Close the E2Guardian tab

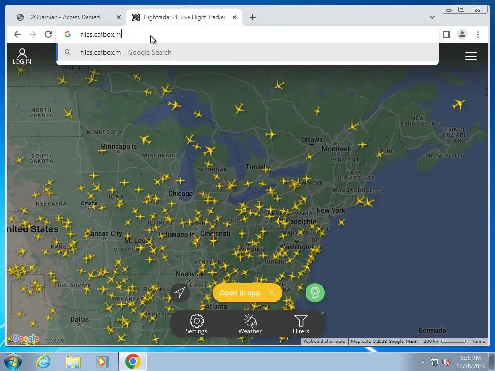[119, 17]
